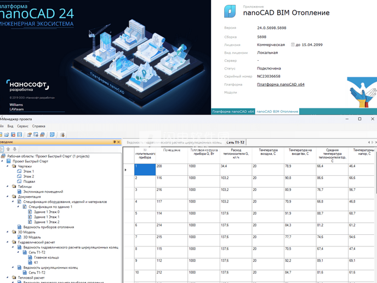Select the Этаж 1 drawing icon
This screenshot has height=283, width=377.
(19, 171)
